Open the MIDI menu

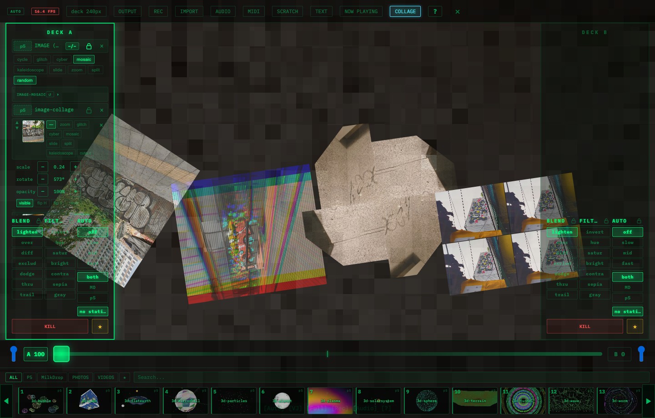coord(254,11)
